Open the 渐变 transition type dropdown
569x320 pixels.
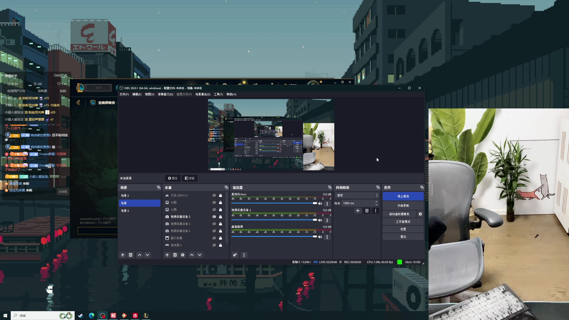[x=357, y=195]
